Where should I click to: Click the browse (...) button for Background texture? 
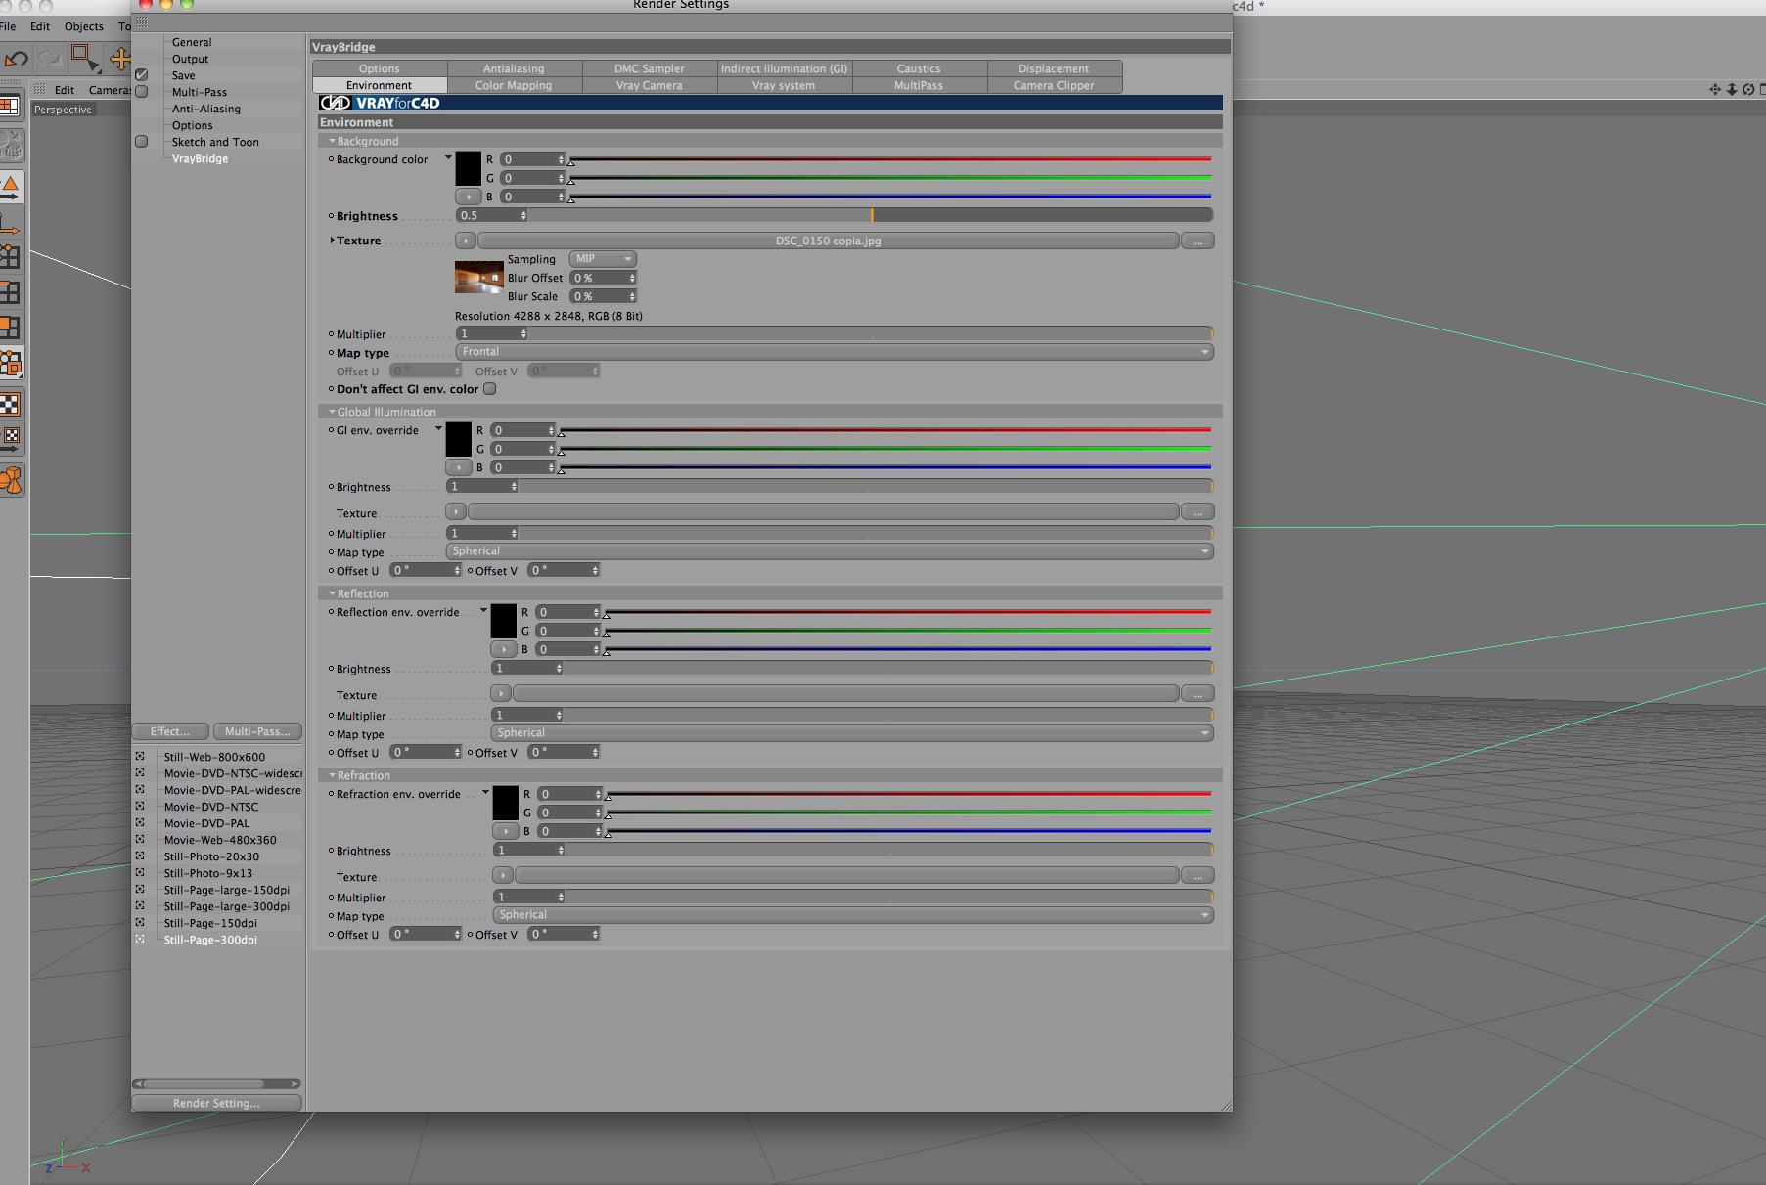[1198, 241]
